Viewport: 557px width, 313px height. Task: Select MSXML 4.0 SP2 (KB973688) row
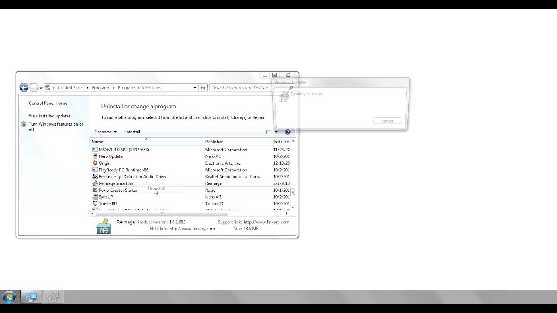(191, 150)
